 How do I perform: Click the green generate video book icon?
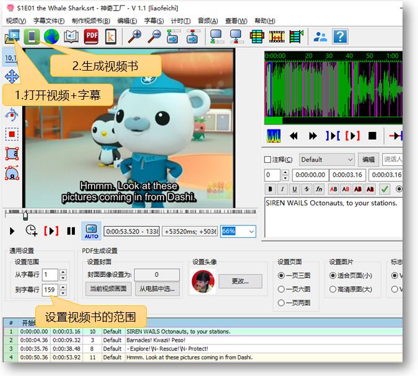(x=32, y=37)
